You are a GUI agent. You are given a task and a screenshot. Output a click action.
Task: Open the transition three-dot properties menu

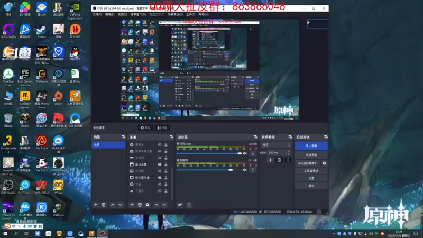tap(288, 160)
